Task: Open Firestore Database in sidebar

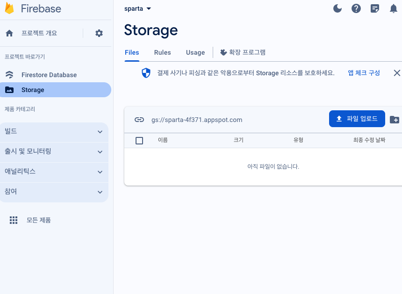Action: [x=49, y=75]
